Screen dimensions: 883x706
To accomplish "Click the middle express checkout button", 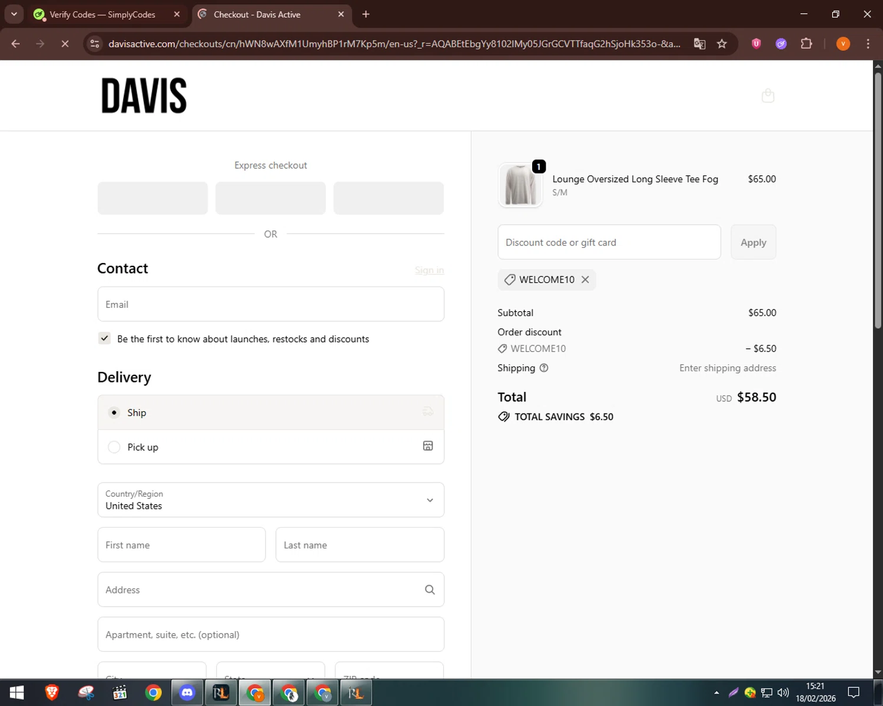I will click(271, 198).
